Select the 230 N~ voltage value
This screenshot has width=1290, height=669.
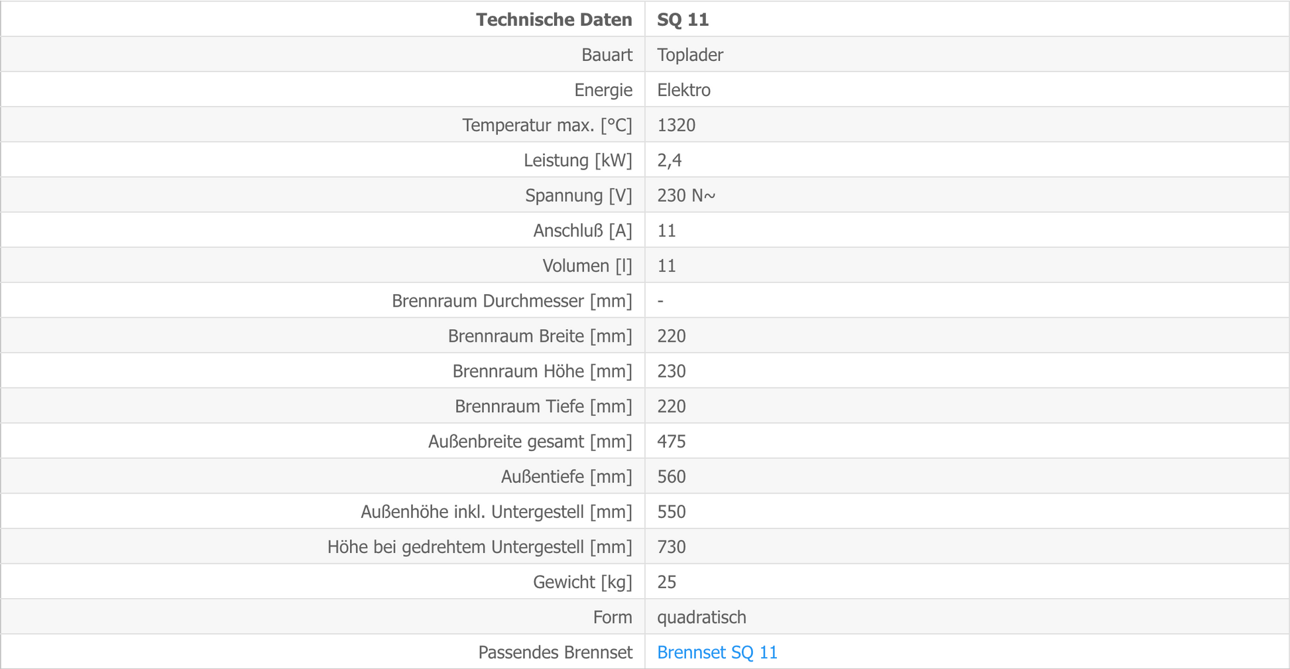[686, 195]
